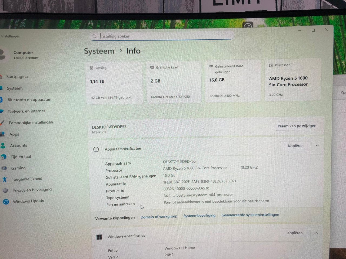Open the Grafische kaart 2 GB card

[x=174, y=82]
